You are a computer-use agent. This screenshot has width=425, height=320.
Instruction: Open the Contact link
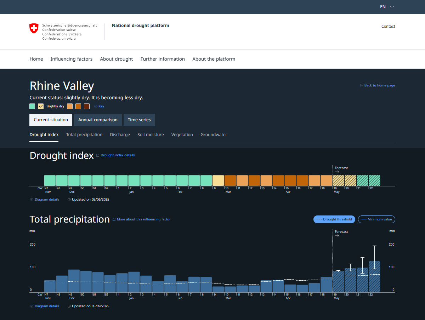[388, 26]
